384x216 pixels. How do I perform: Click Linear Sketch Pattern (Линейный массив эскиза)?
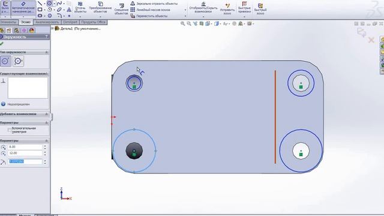[150, 10]
